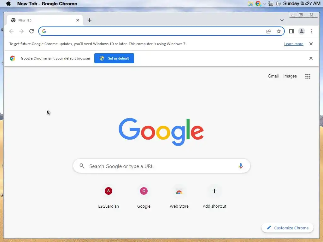The image size is (323, 242).
Task: Select the New Tab tab
Action: [45, 20]
